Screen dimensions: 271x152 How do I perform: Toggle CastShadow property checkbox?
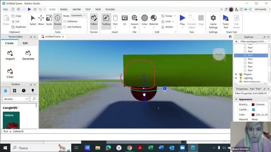253,110
